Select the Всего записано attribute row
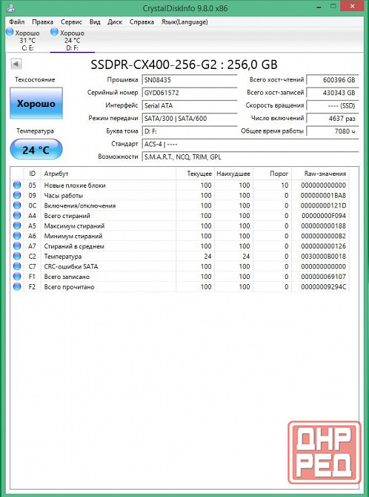This screenshot has height=497, width=369. click(x=180, y=277)
